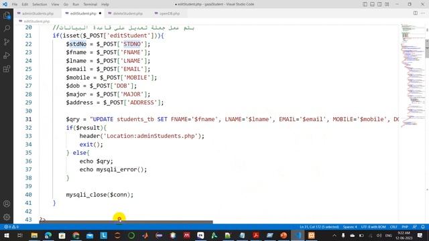The width and height of the screenshot is (429, 241).
Task: Change indentation via Spaces: 4
Action: coord(350,227)
